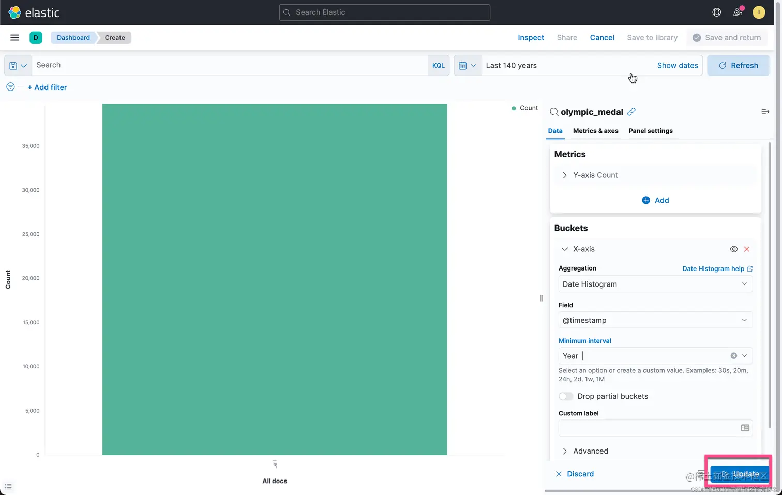Click the green chart bar
The width and height of the screenshot is (782, 495).
pos(275,279)
